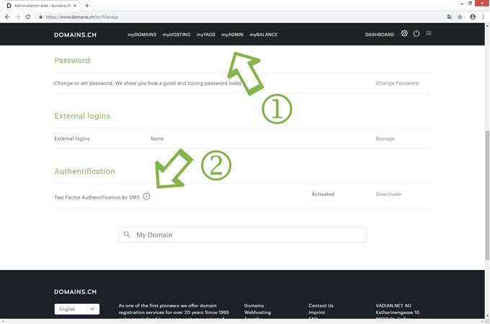
Task: Go to myHOSTING section
Action: pyautogui.click(x=177, y=35)
